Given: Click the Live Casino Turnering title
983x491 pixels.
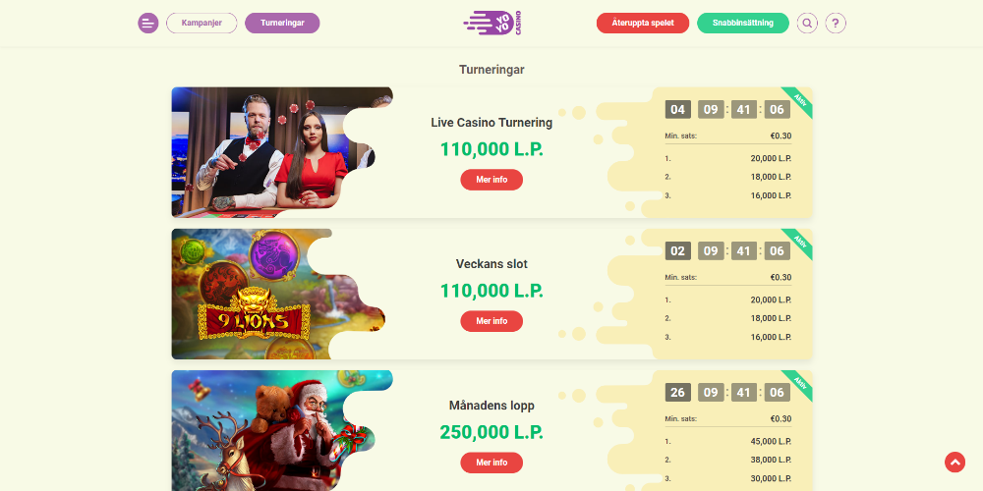Looking at the screenshot, I should click(491, 123).
